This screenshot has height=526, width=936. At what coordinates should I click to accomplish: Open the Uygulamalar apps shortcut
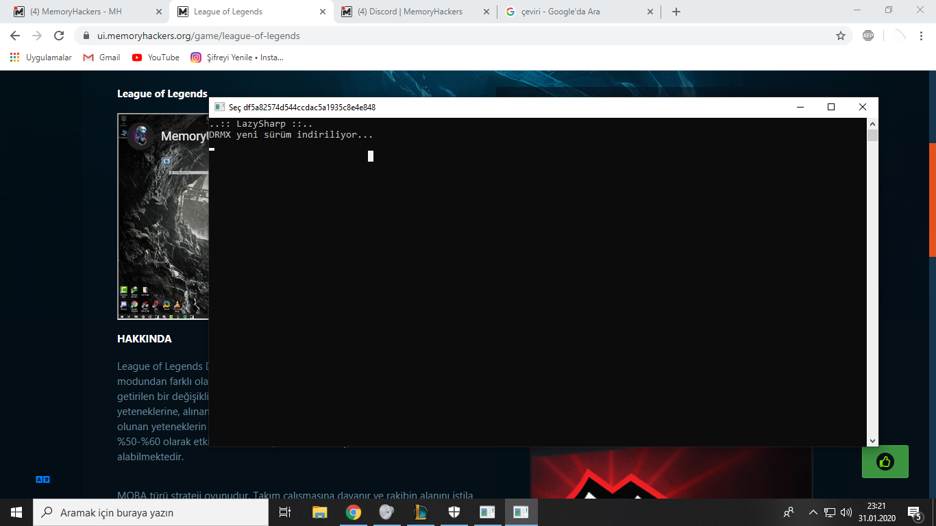[x=41, y=58]
